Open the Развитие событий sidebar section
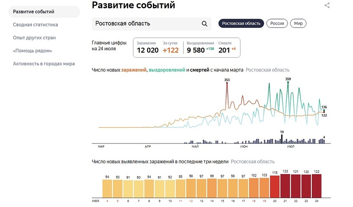The width and height of the screenshot is (353, 207). tap(44, 12)
